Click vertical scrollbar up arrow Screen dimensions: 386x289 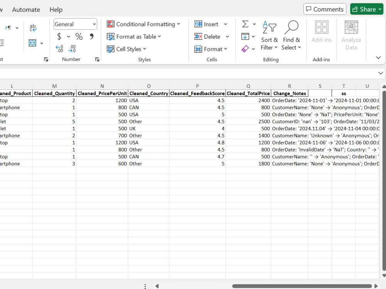point(384,86)
